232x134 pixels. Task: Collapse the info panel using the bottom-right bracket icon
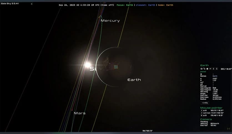228,129
